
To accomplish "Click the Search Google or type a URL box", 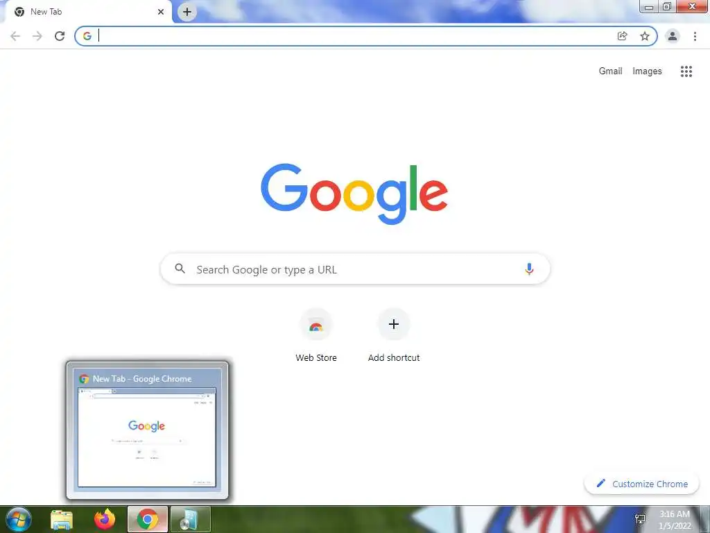I will point(355,269).
